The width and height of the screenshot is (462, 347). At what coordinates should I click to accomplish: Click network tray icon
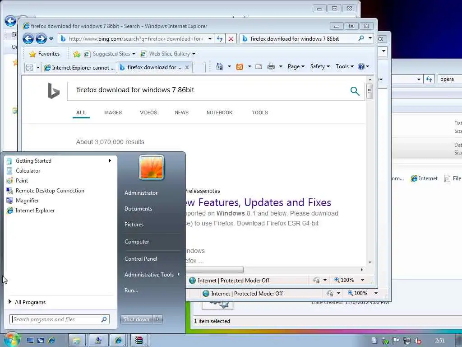point(407,341)
